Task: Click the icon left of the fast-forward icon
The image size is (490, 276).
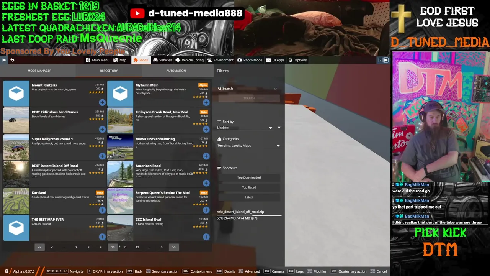Action: coord(381,60)
